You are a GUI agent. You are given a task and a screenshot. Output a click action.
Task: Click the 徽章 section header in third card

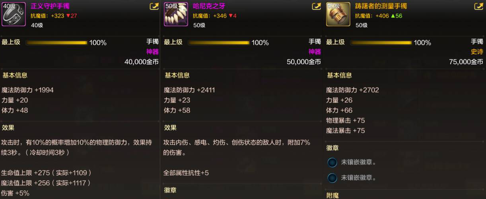(333, 147)
